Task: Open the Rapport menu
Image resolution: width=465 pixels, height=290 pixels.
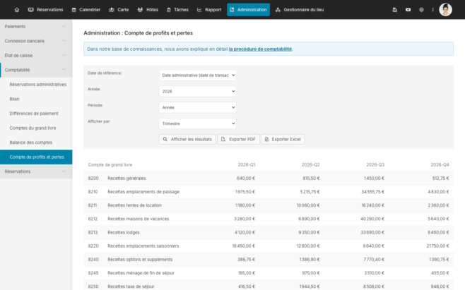Action: coord(209,10)
